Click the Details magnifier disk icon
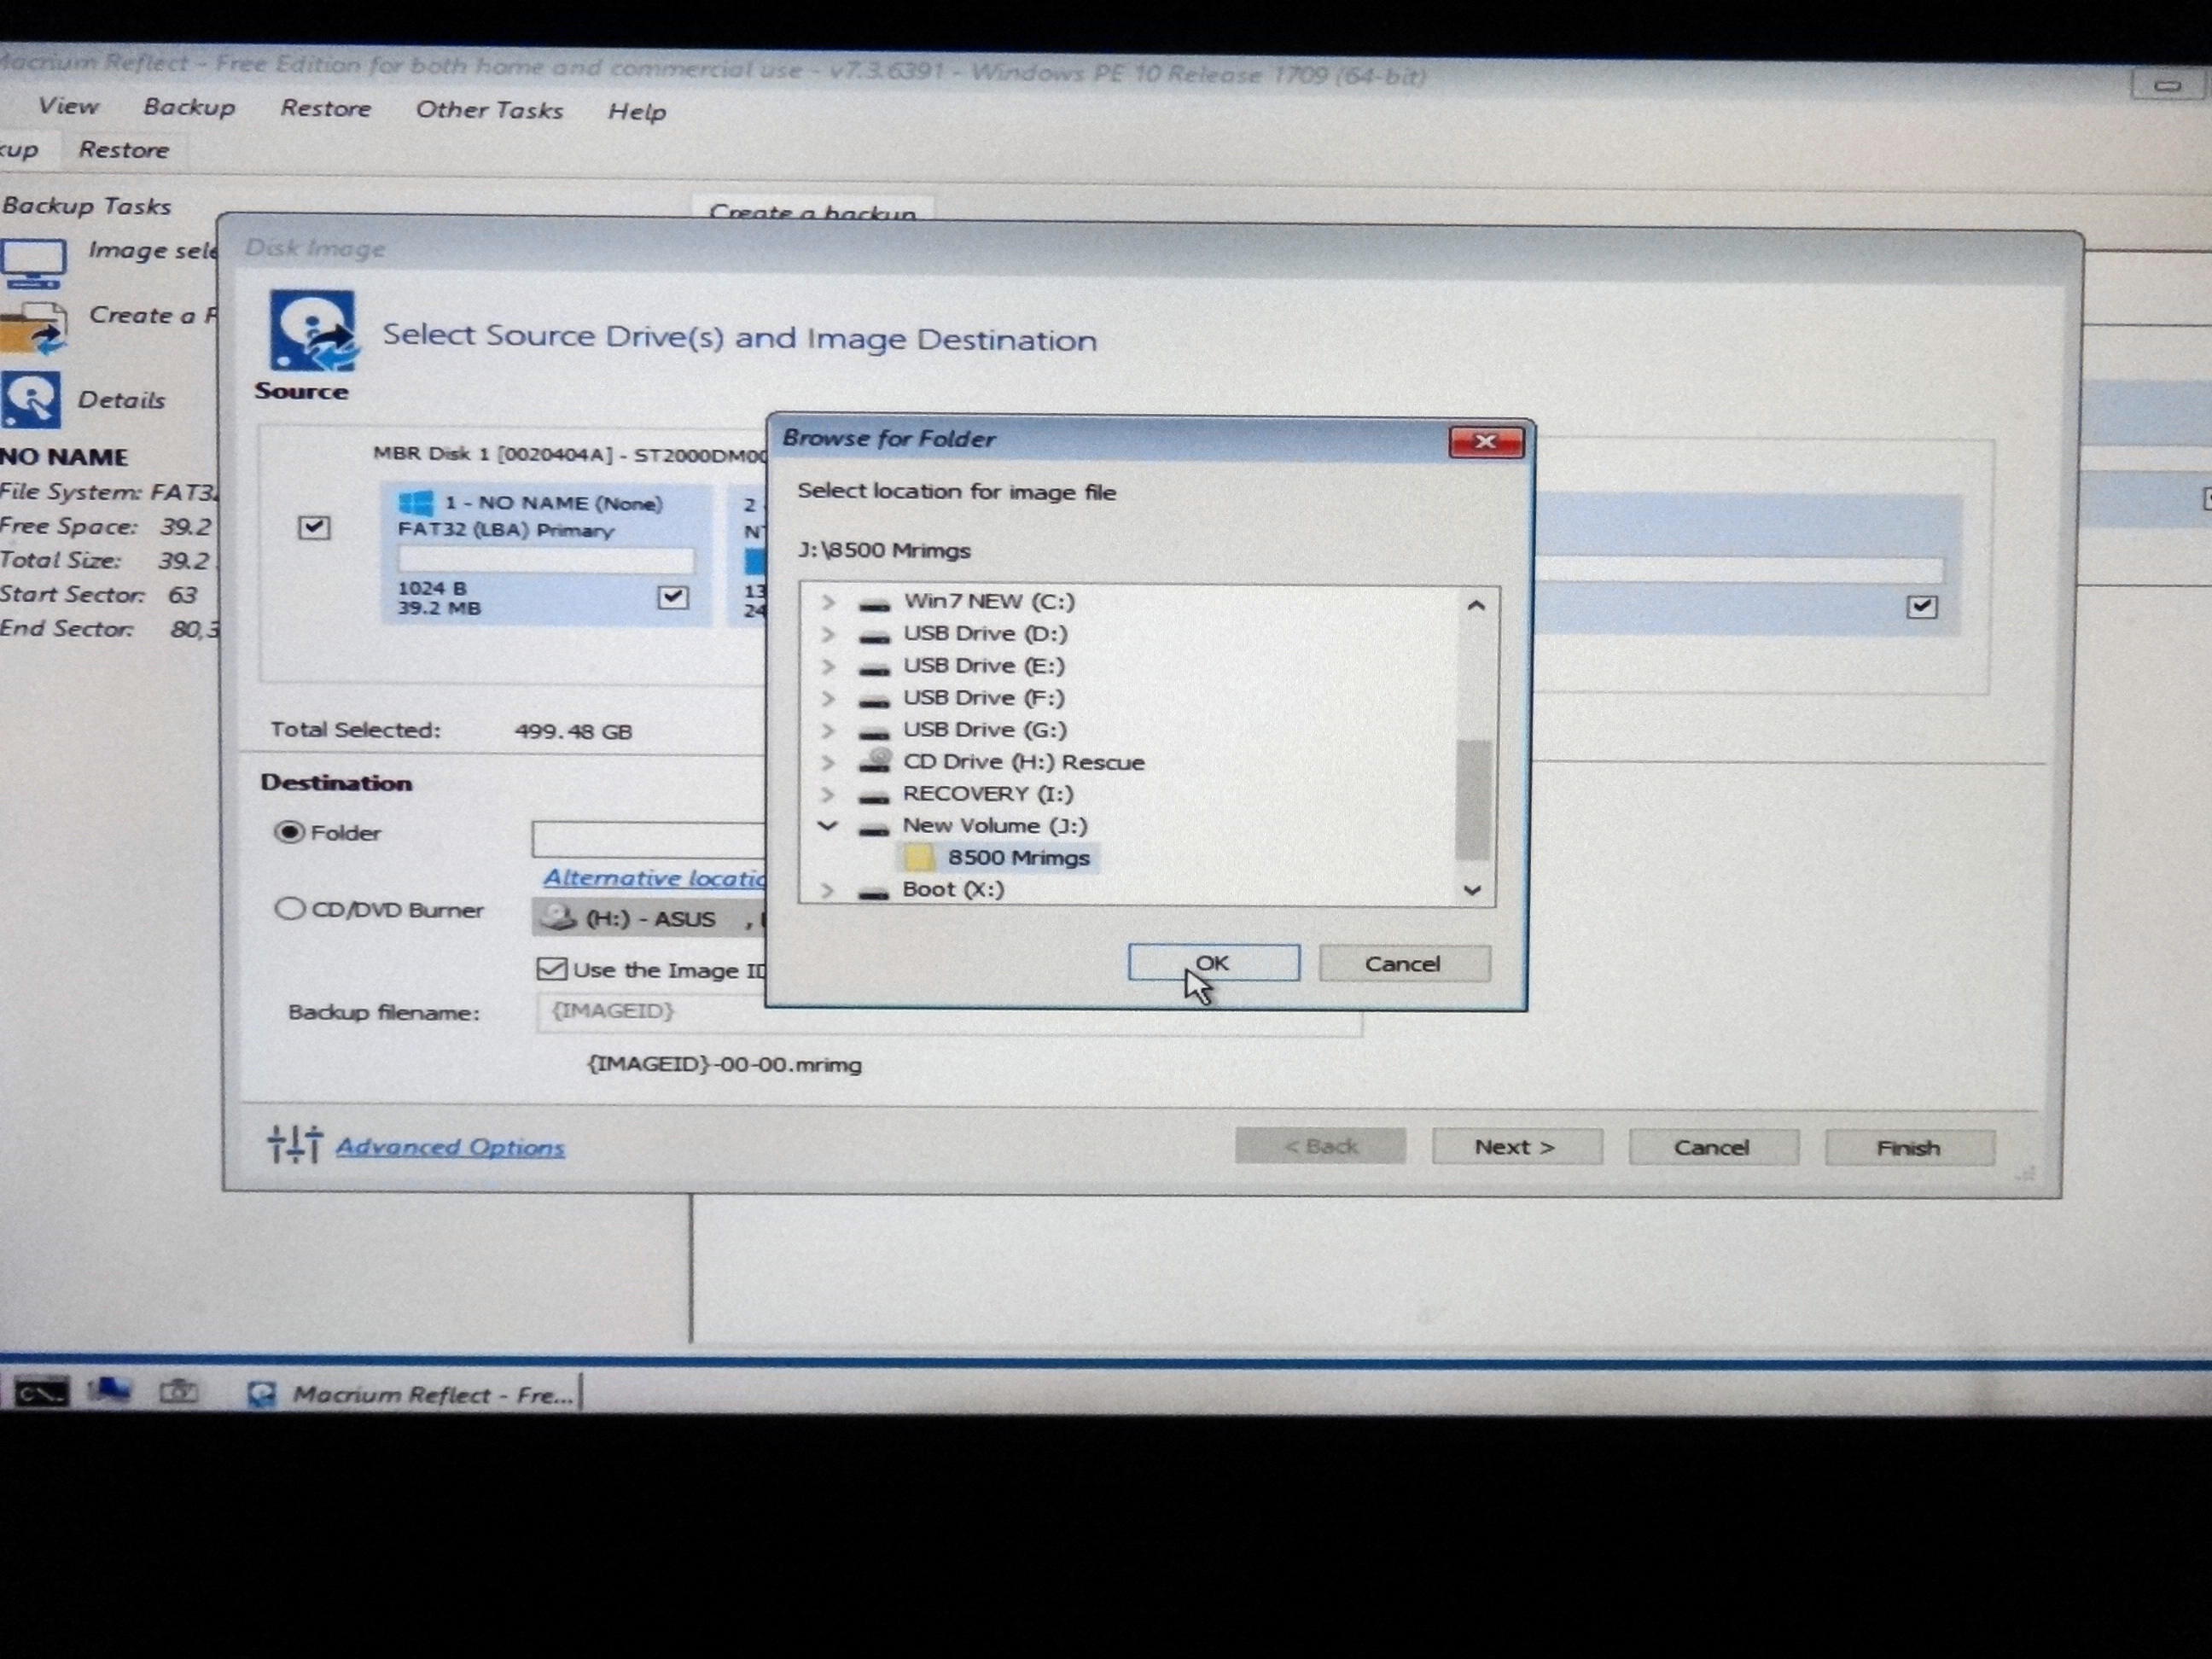 (31, 399)
